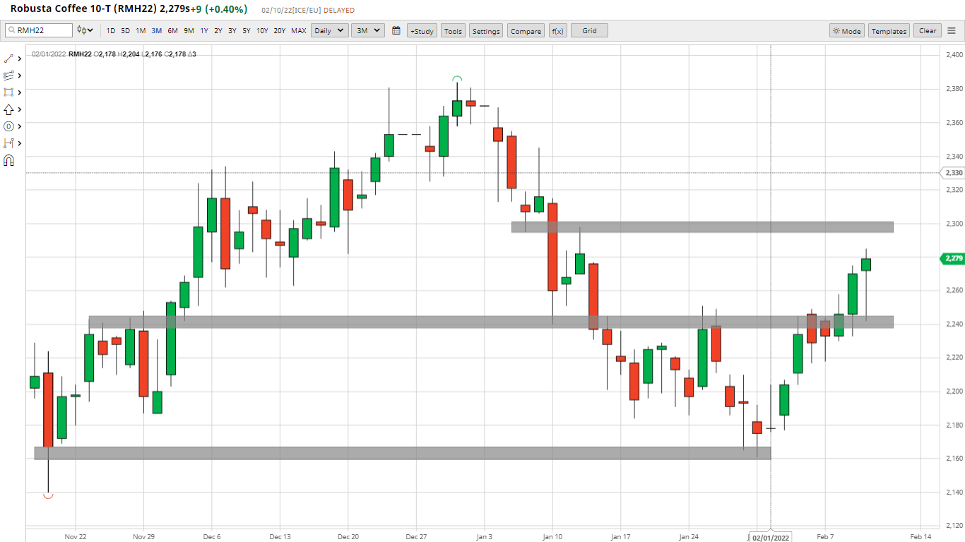Expand the circled-number tool submenu arrow
Image resolution: width=965 pixels, height=542 pixels.
click(19, 126)
